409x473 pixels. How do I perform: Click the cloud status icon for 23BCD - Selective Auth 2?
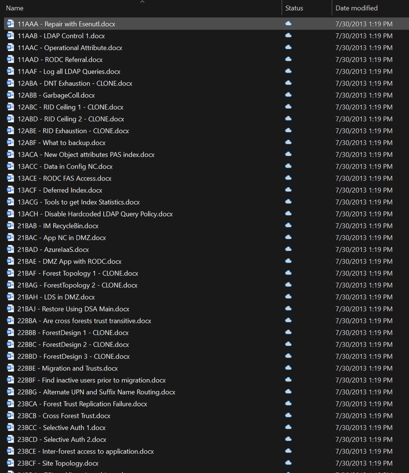[x=288, y=439]
